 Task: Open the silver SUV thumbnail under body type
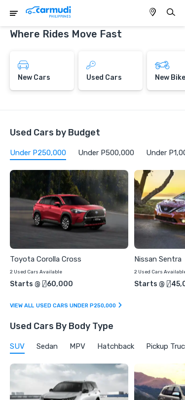click(x=69, y=382)
